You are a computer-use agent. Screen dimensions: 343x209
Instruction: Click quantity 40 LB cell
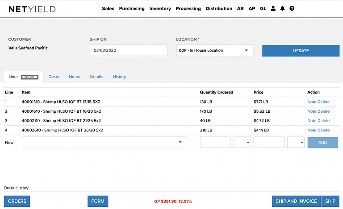205,121
